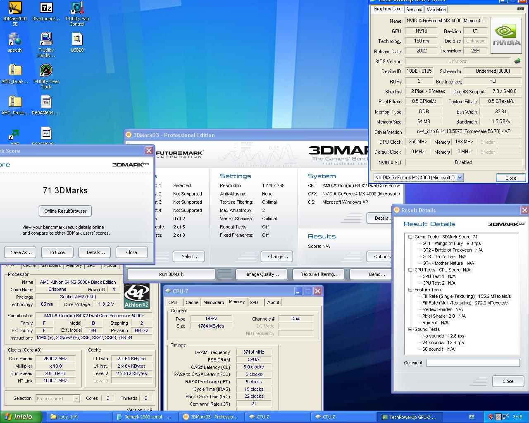
Task: Click Core Speed value 2600.2 MHz
Action: tap(55, 359)
